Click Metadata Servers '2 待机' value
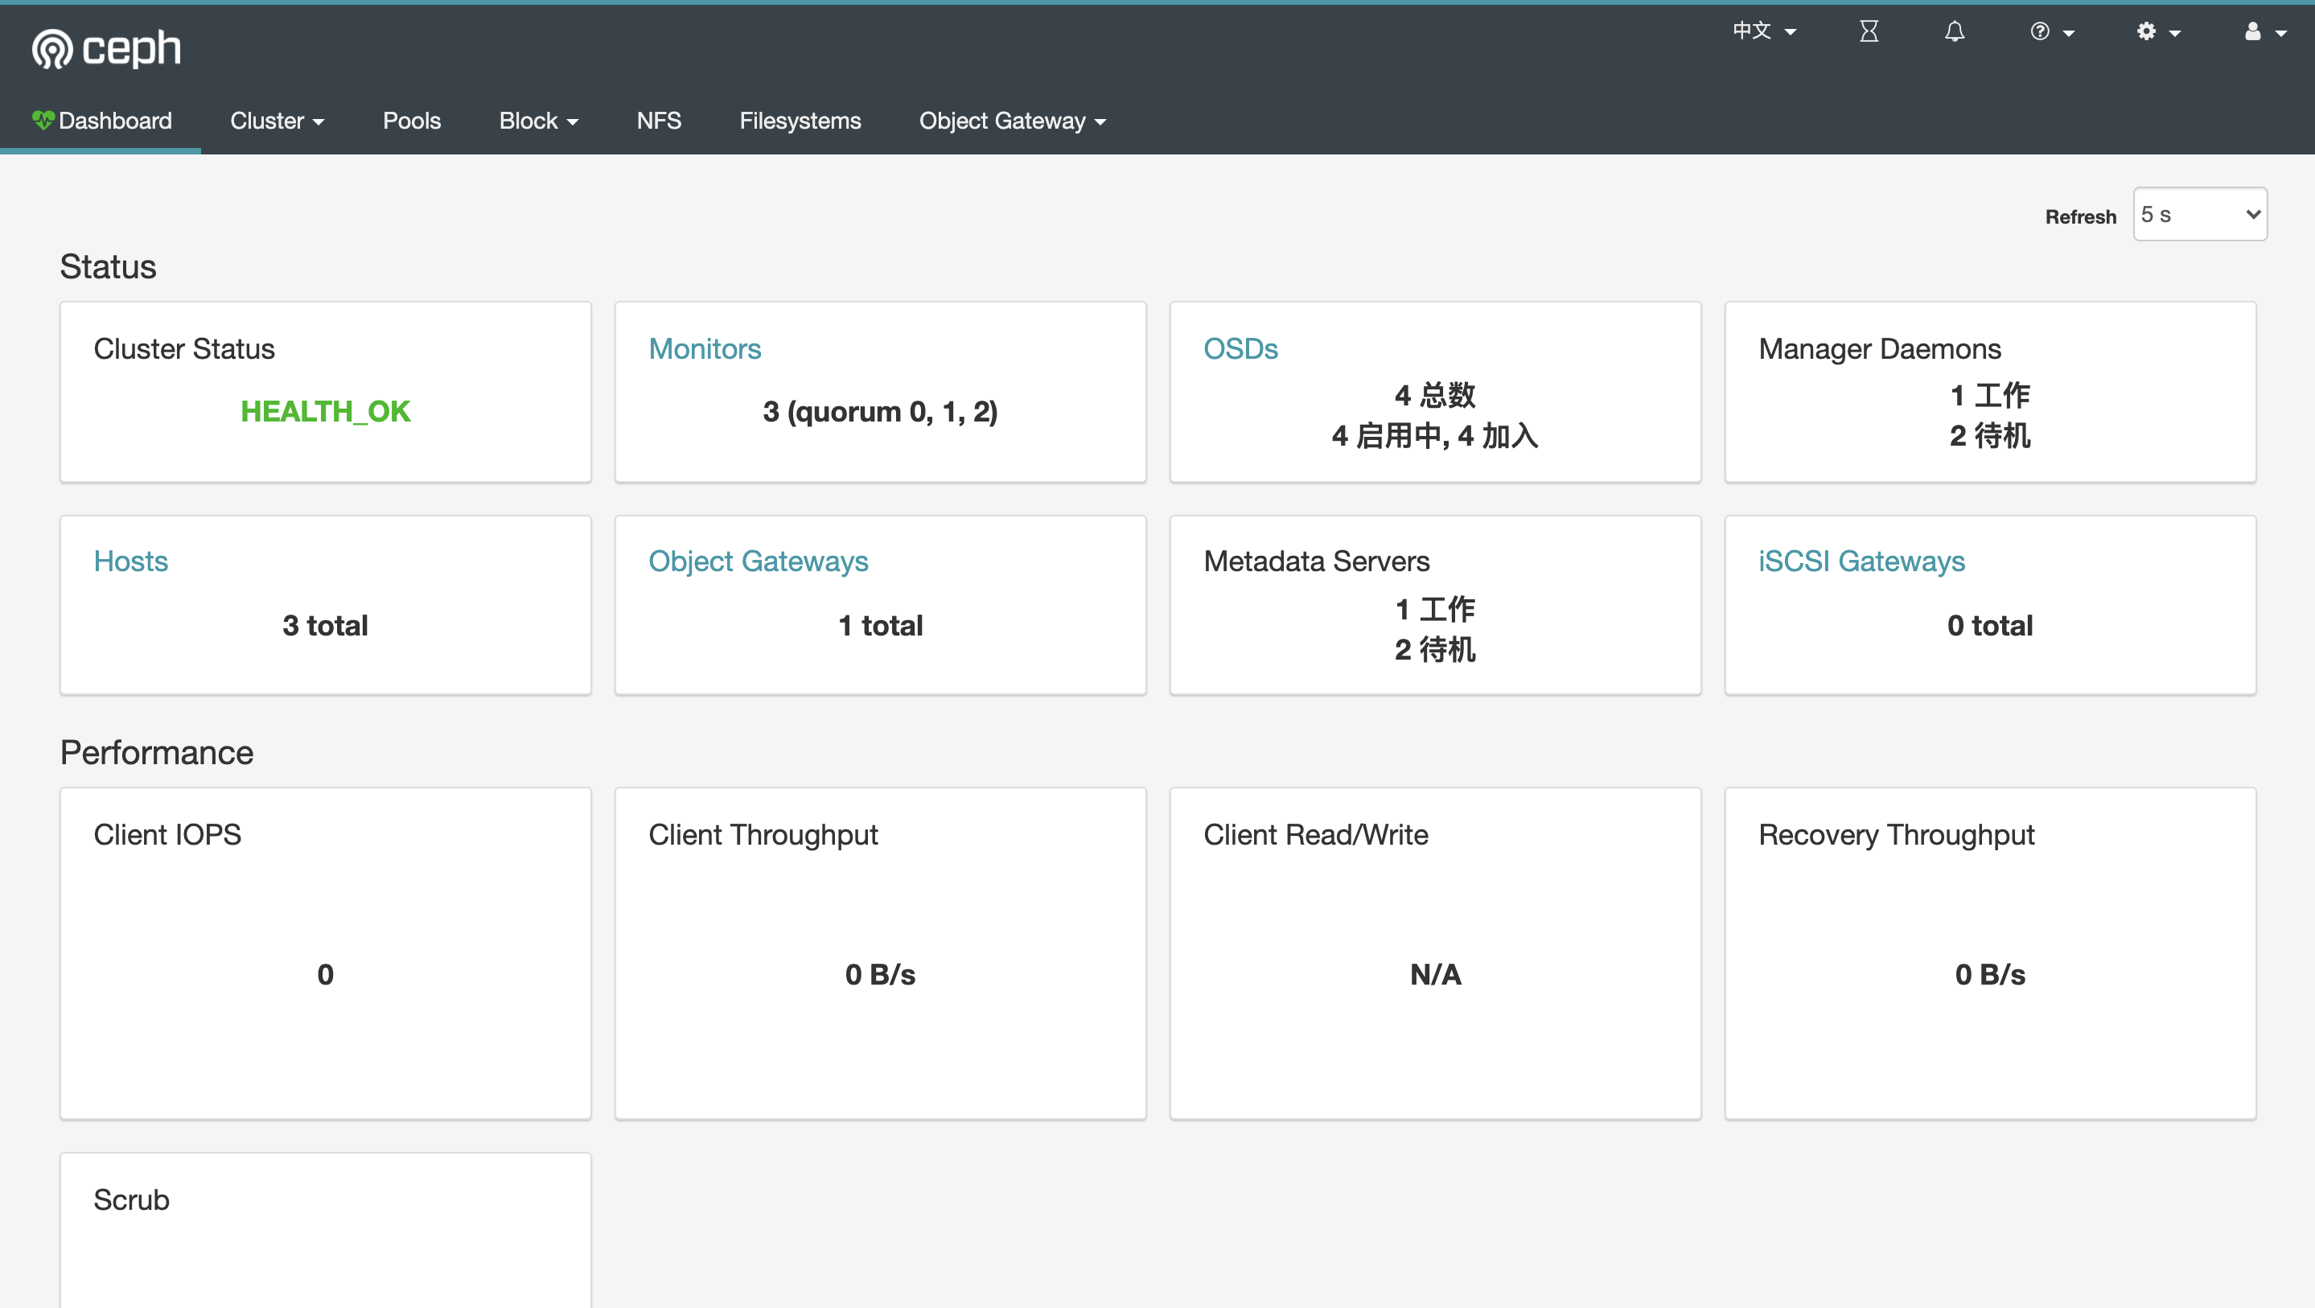2315x1308 pixels. pos(1434,648)
